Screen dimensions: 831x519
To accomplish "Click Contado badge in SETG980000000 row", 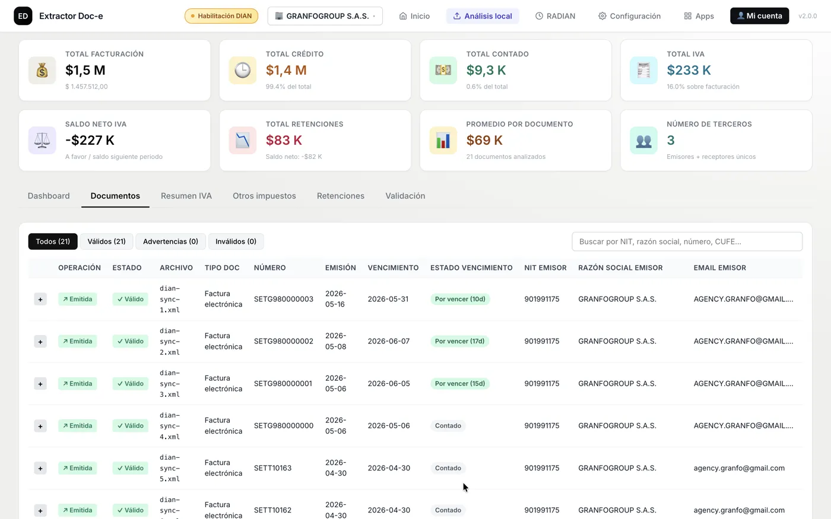I will pos(448,426).
